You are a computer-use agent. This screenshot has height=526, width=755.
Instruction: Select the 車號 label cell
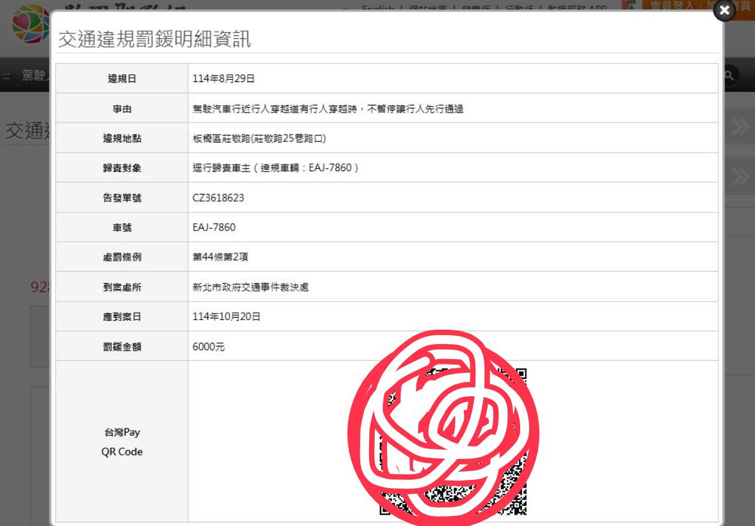tap(122, 227)
